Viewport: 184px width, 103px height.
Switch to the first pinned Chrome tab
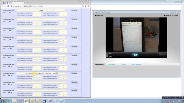(4, 3)
